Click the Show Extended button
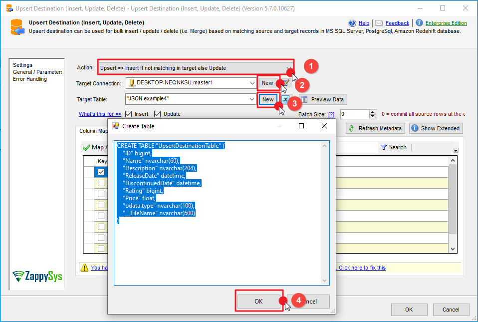The height and width of the screenshot is (322, 478). point(436,128)
